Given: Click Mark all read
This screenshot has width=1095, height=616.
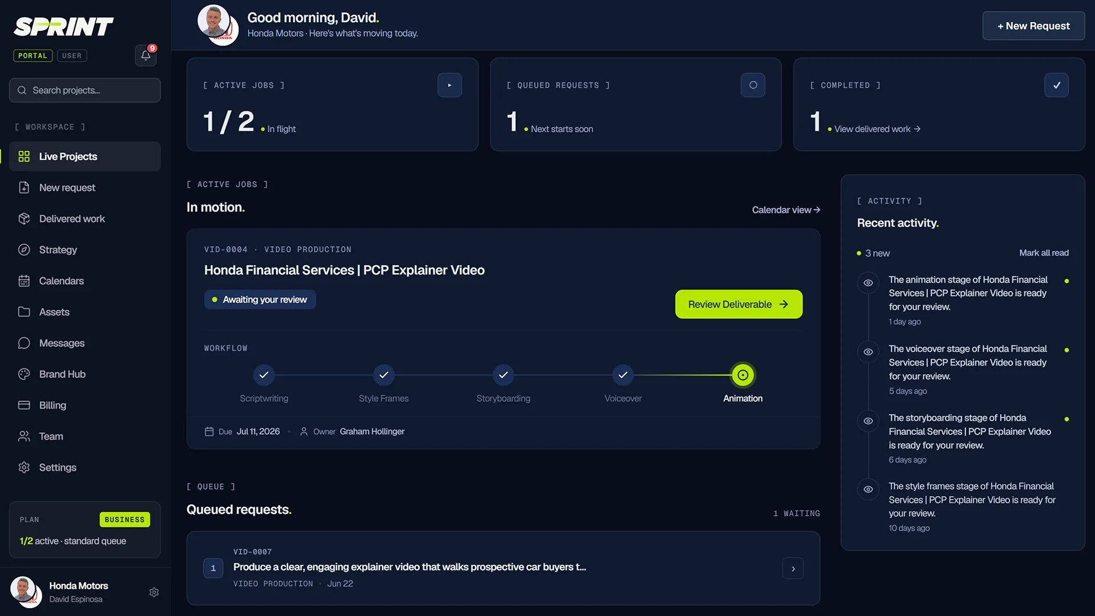Looking at the screenshot, I should coord(1044,253).
